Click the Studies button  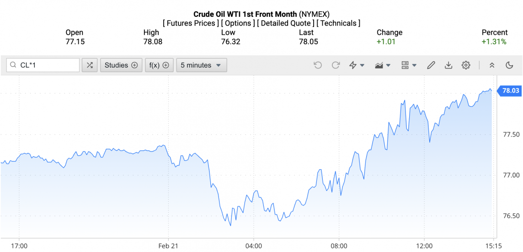(x=121, y=65)
